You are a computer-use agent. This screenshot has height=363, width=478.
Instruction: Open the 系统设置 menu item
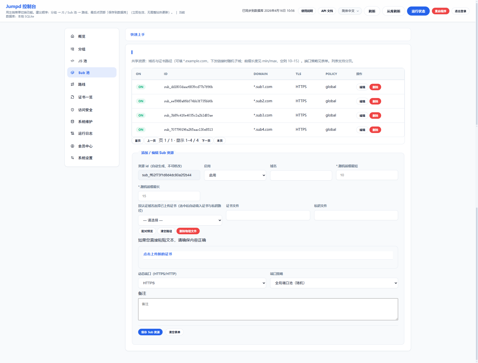[x=85, y=158]
